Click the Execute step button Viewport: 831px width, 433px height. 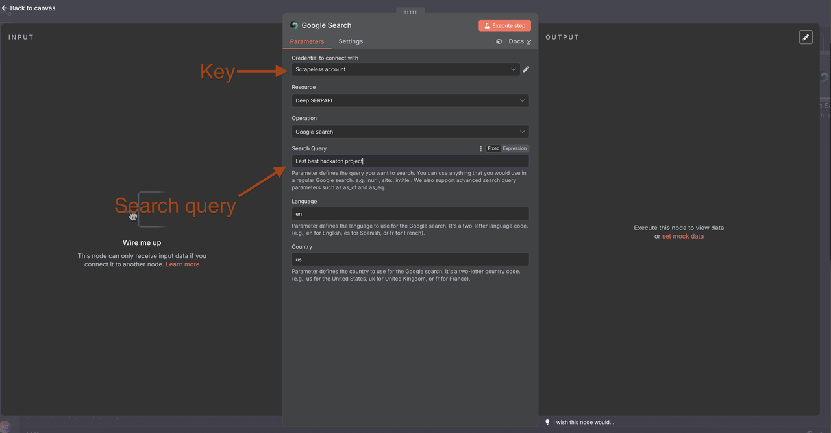click(504, 25)
